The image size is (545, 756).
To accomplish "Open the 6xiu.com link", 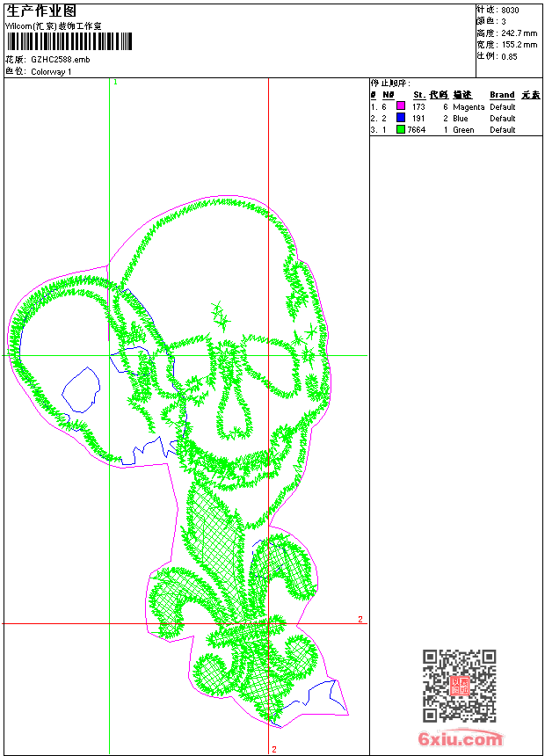I will (460, 739).
